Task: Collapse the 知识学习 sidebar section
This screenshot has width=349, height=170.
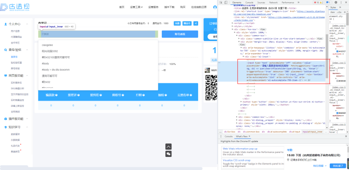Action: pyautogui.click(x=27, y=127)
